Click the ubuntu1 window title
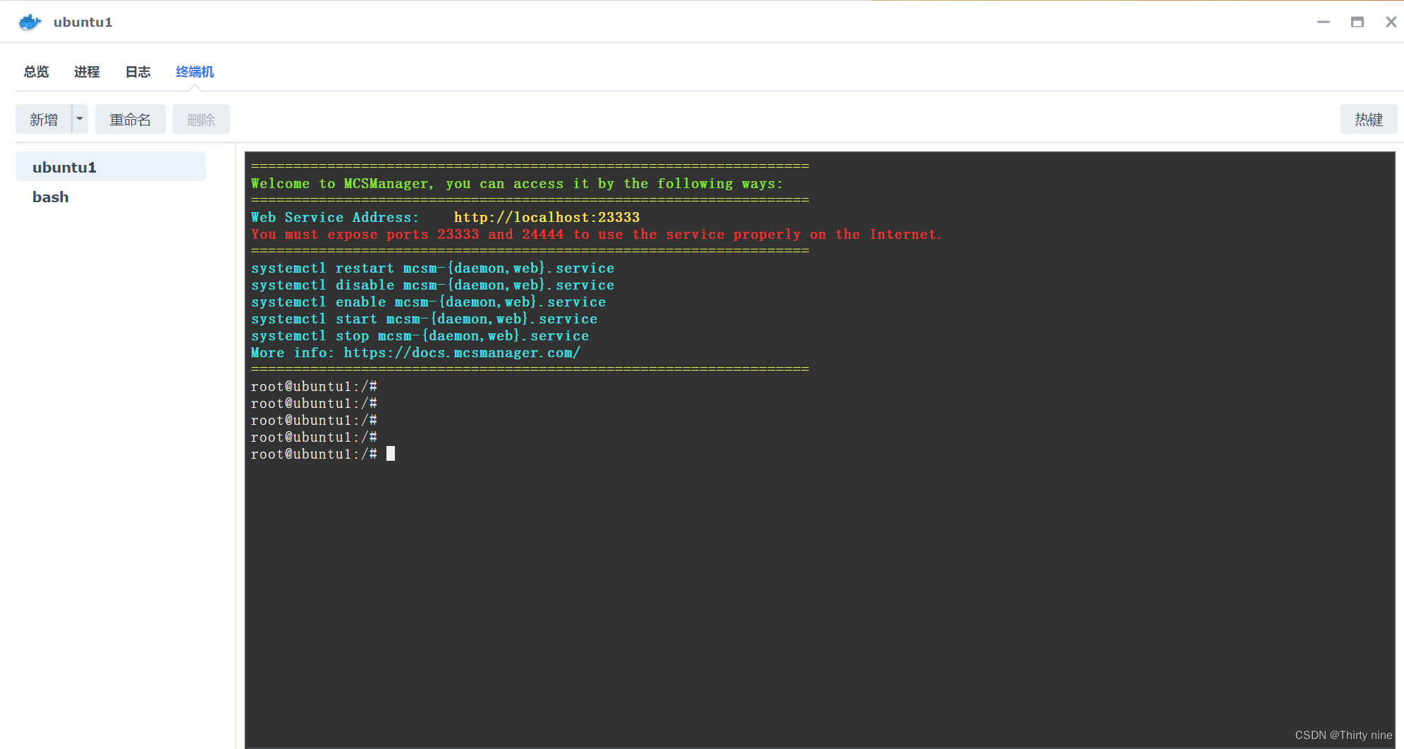The image size is (1404, 749). 83,22
